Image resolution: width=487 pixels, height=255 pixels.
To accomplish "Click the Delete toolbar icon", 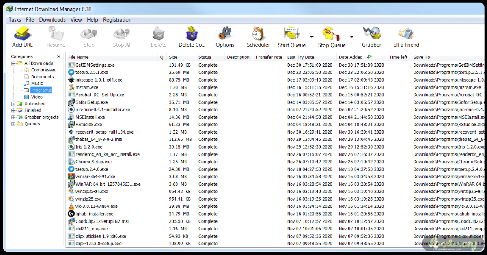I will pyautogui.click(x=158, y=34).
